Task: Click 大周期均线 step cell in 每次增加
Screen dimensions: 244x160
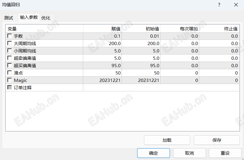Action: [x=180, y=43]
